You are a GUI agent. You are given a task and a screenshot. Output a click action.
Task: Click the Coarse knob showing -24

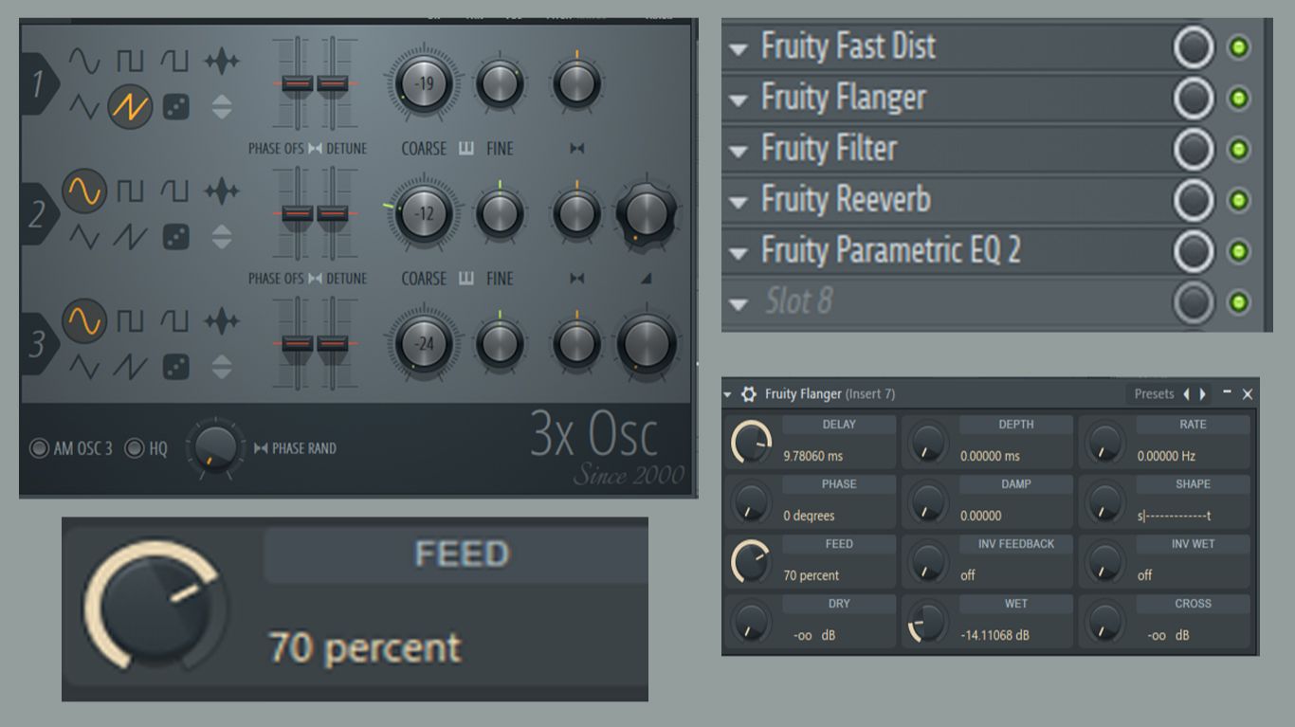click(424, 343)
